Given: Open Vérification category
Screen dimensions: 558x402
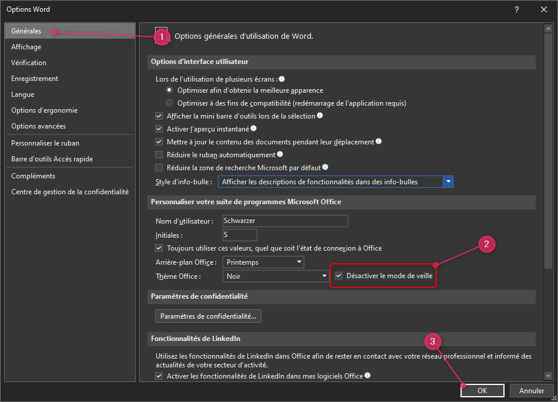Looking at the screenshot, I should coord(70,63).
